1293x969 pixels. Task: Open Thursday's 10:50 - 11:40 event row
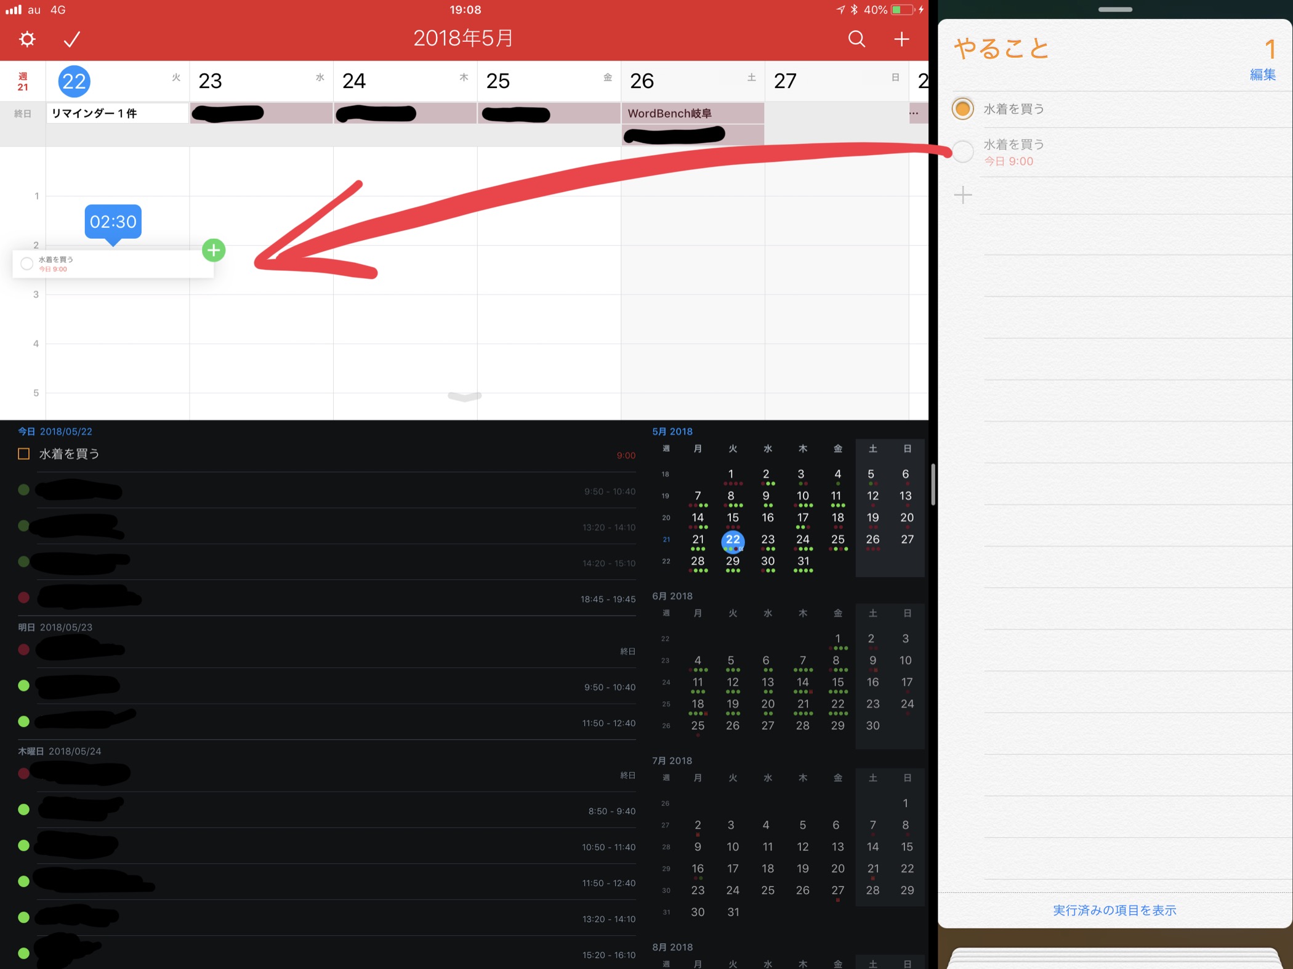point(327,846)
